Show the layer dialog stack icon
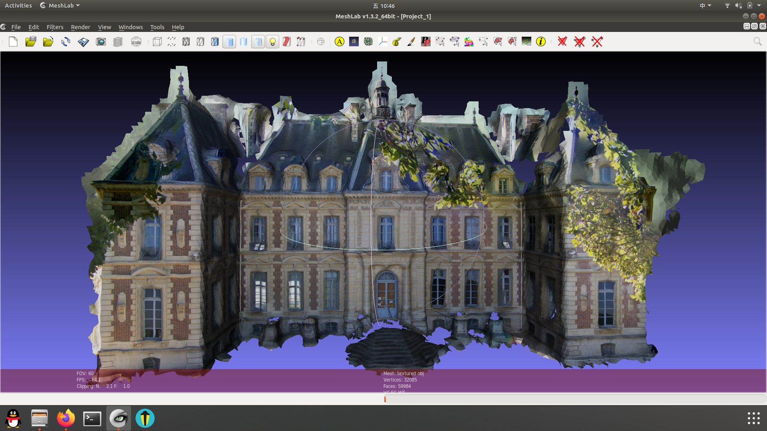Image resolution: width=767 pixels, height=431 pixels. 118,42
